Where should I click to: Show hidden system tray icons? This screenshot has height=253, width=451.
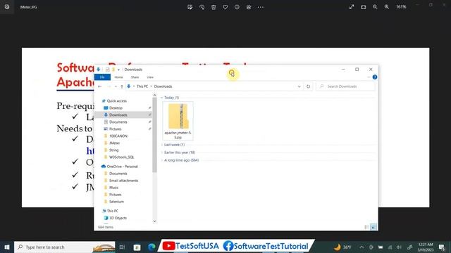[x=362, y=247]
